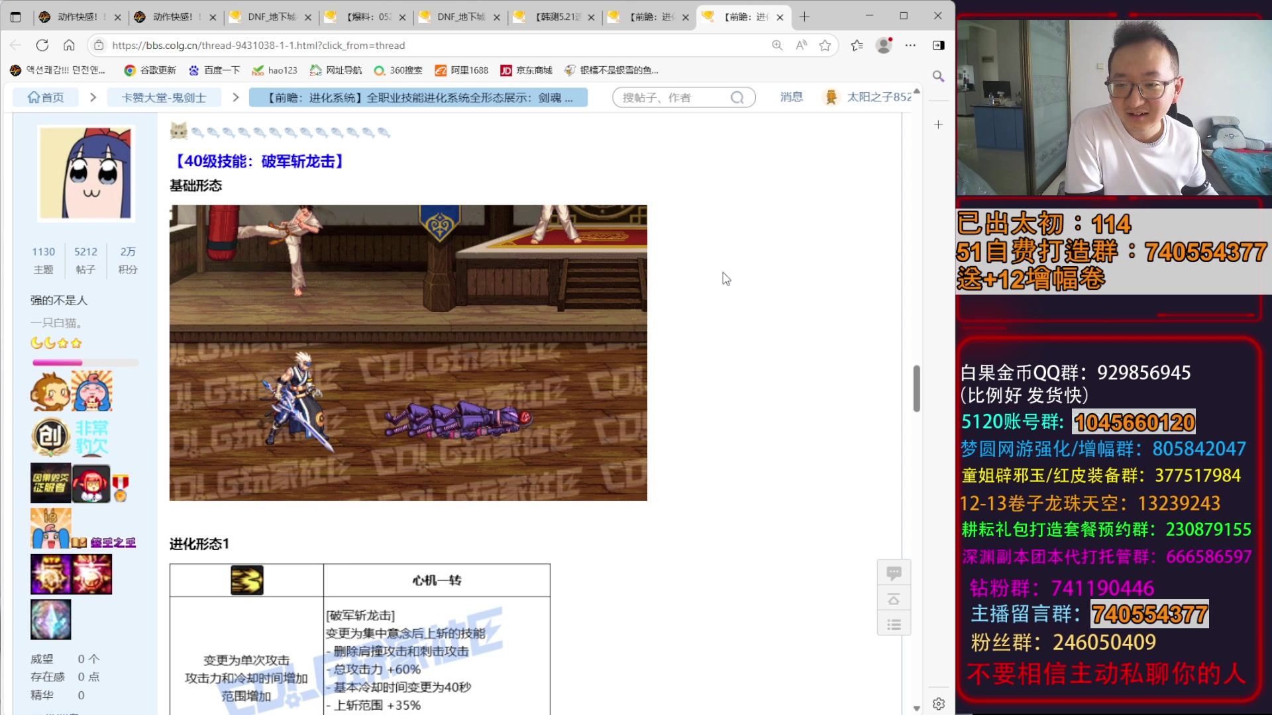Image resolution: width=1272 pixels, height=715 pixels.
Task: Open 百度一下 bookmark
Action: (214, 70)
